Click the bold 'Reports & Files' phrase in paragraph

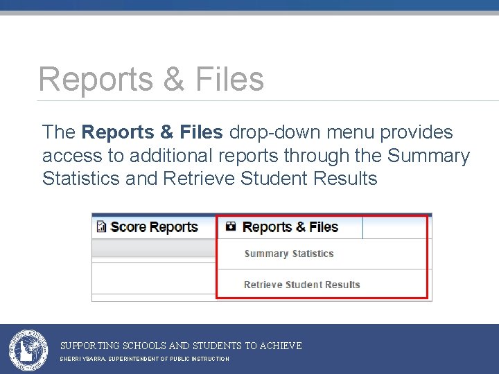tap(152, 132)
